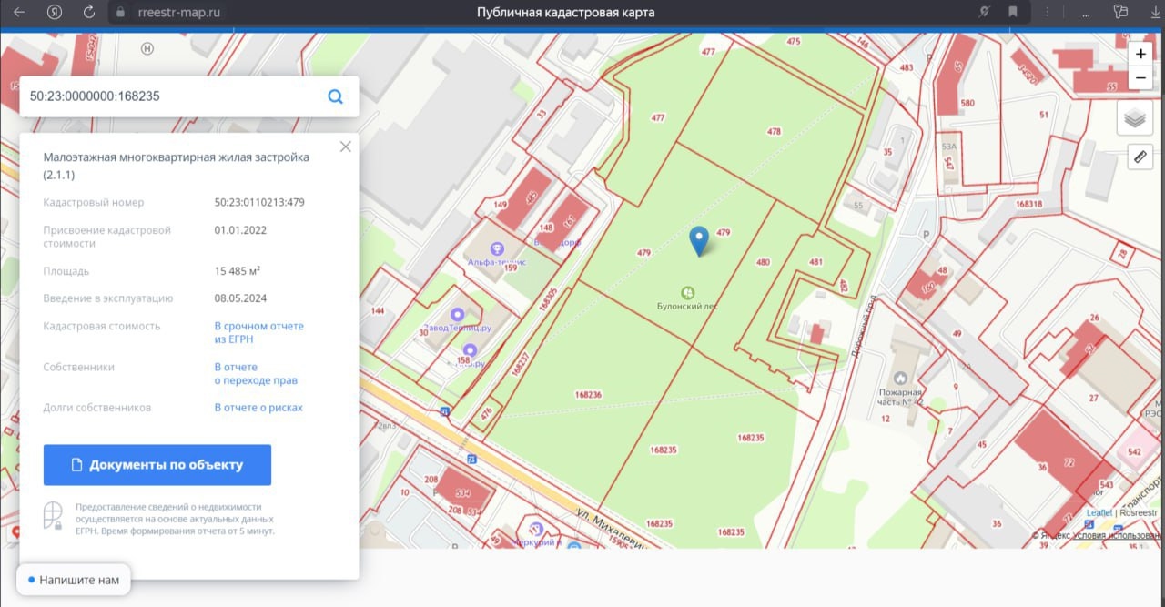Image resolution: width=1165 pixels, height=607 pixels.
Task: Open the map layers switcher
Action: (x=1134, y=118)
